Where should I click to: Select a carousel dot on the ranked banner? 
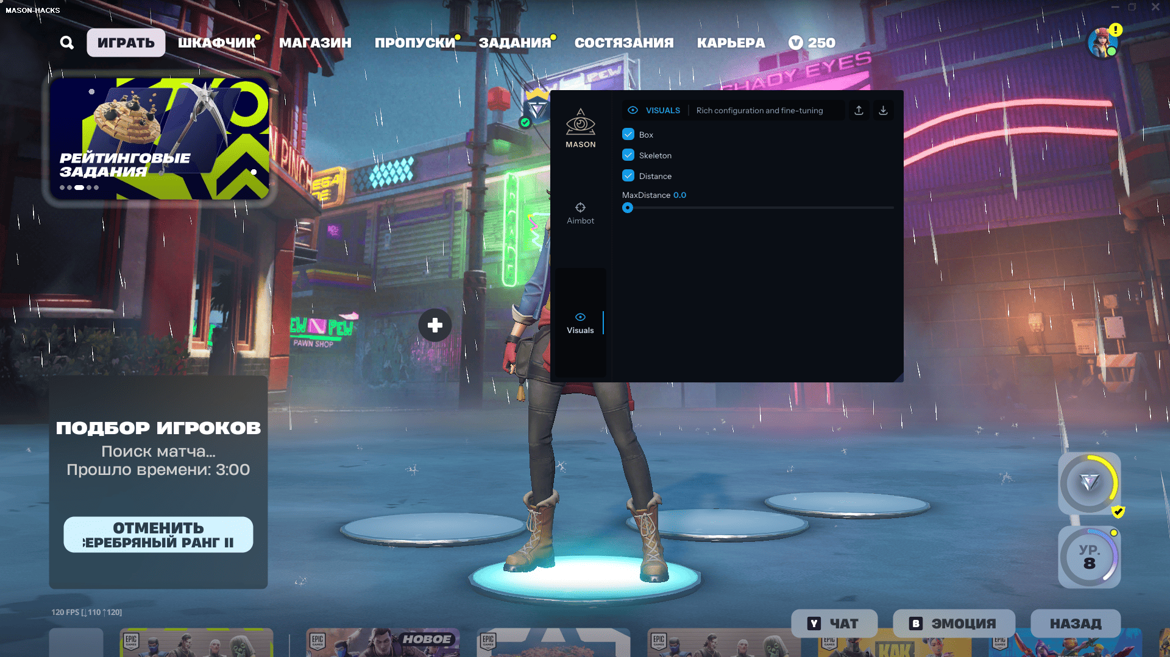pyautogui.click(x=79, y=188)
